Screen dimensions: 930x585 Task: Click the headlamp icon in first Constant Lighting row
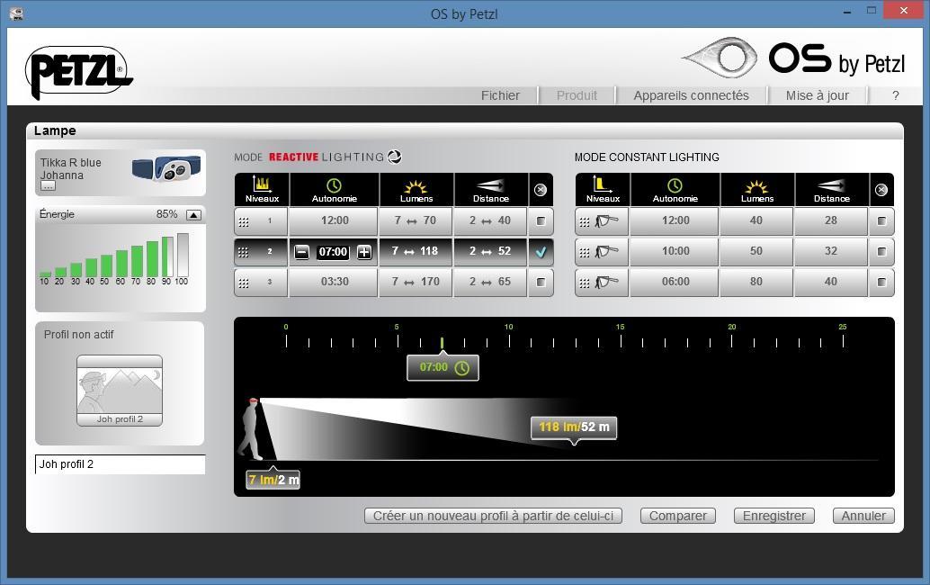tap(608, 221)
